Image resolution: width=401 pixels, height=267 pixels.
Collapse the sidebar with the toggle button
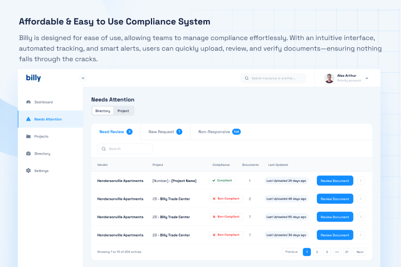coord(83,78)
